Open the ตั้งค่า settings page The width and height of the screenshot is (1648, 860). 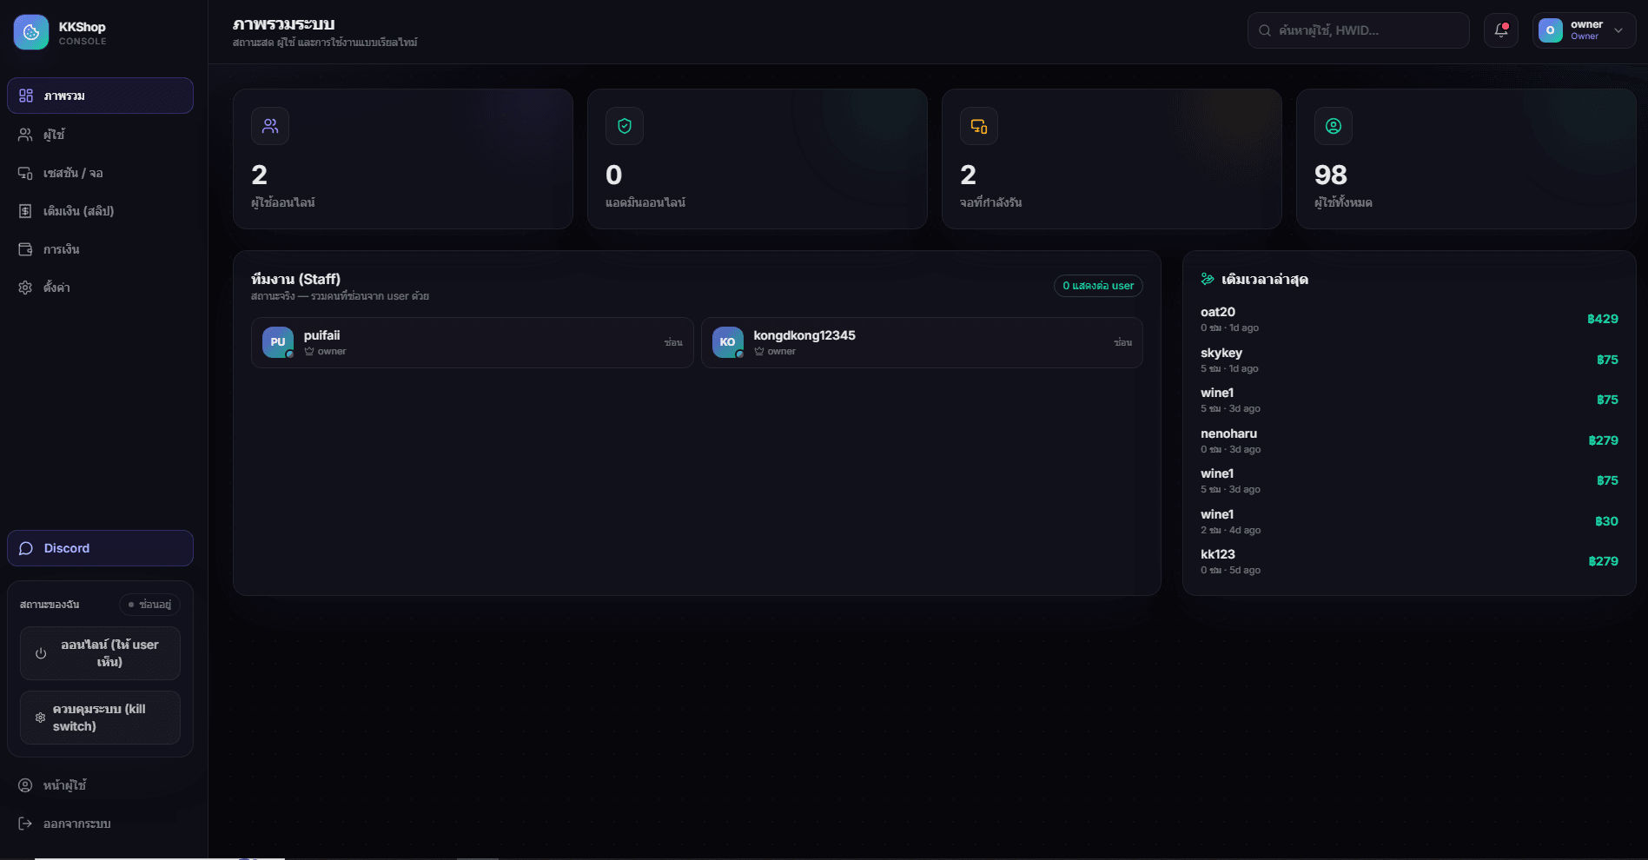100,288
